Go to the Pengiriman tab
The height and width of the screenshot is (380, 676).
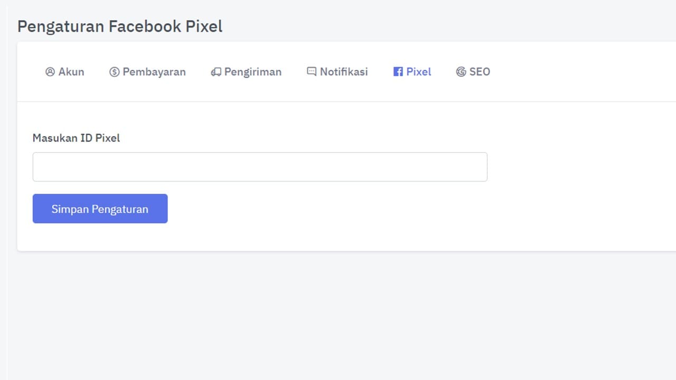coord(253,72)
